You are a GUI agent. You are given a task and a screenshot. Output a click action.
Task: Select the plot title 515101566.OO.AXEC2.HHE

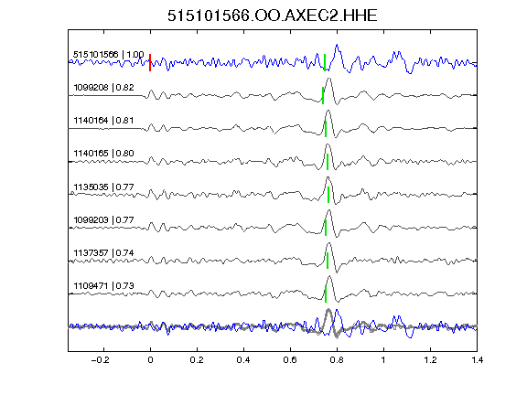pyautogui.click(x=273, y=16)
